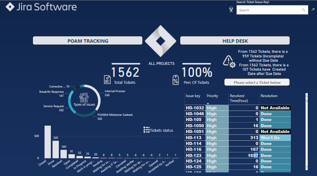317x176 pixels.
Task: Click the Jira Software diamond logo
Action: (10, 7)
